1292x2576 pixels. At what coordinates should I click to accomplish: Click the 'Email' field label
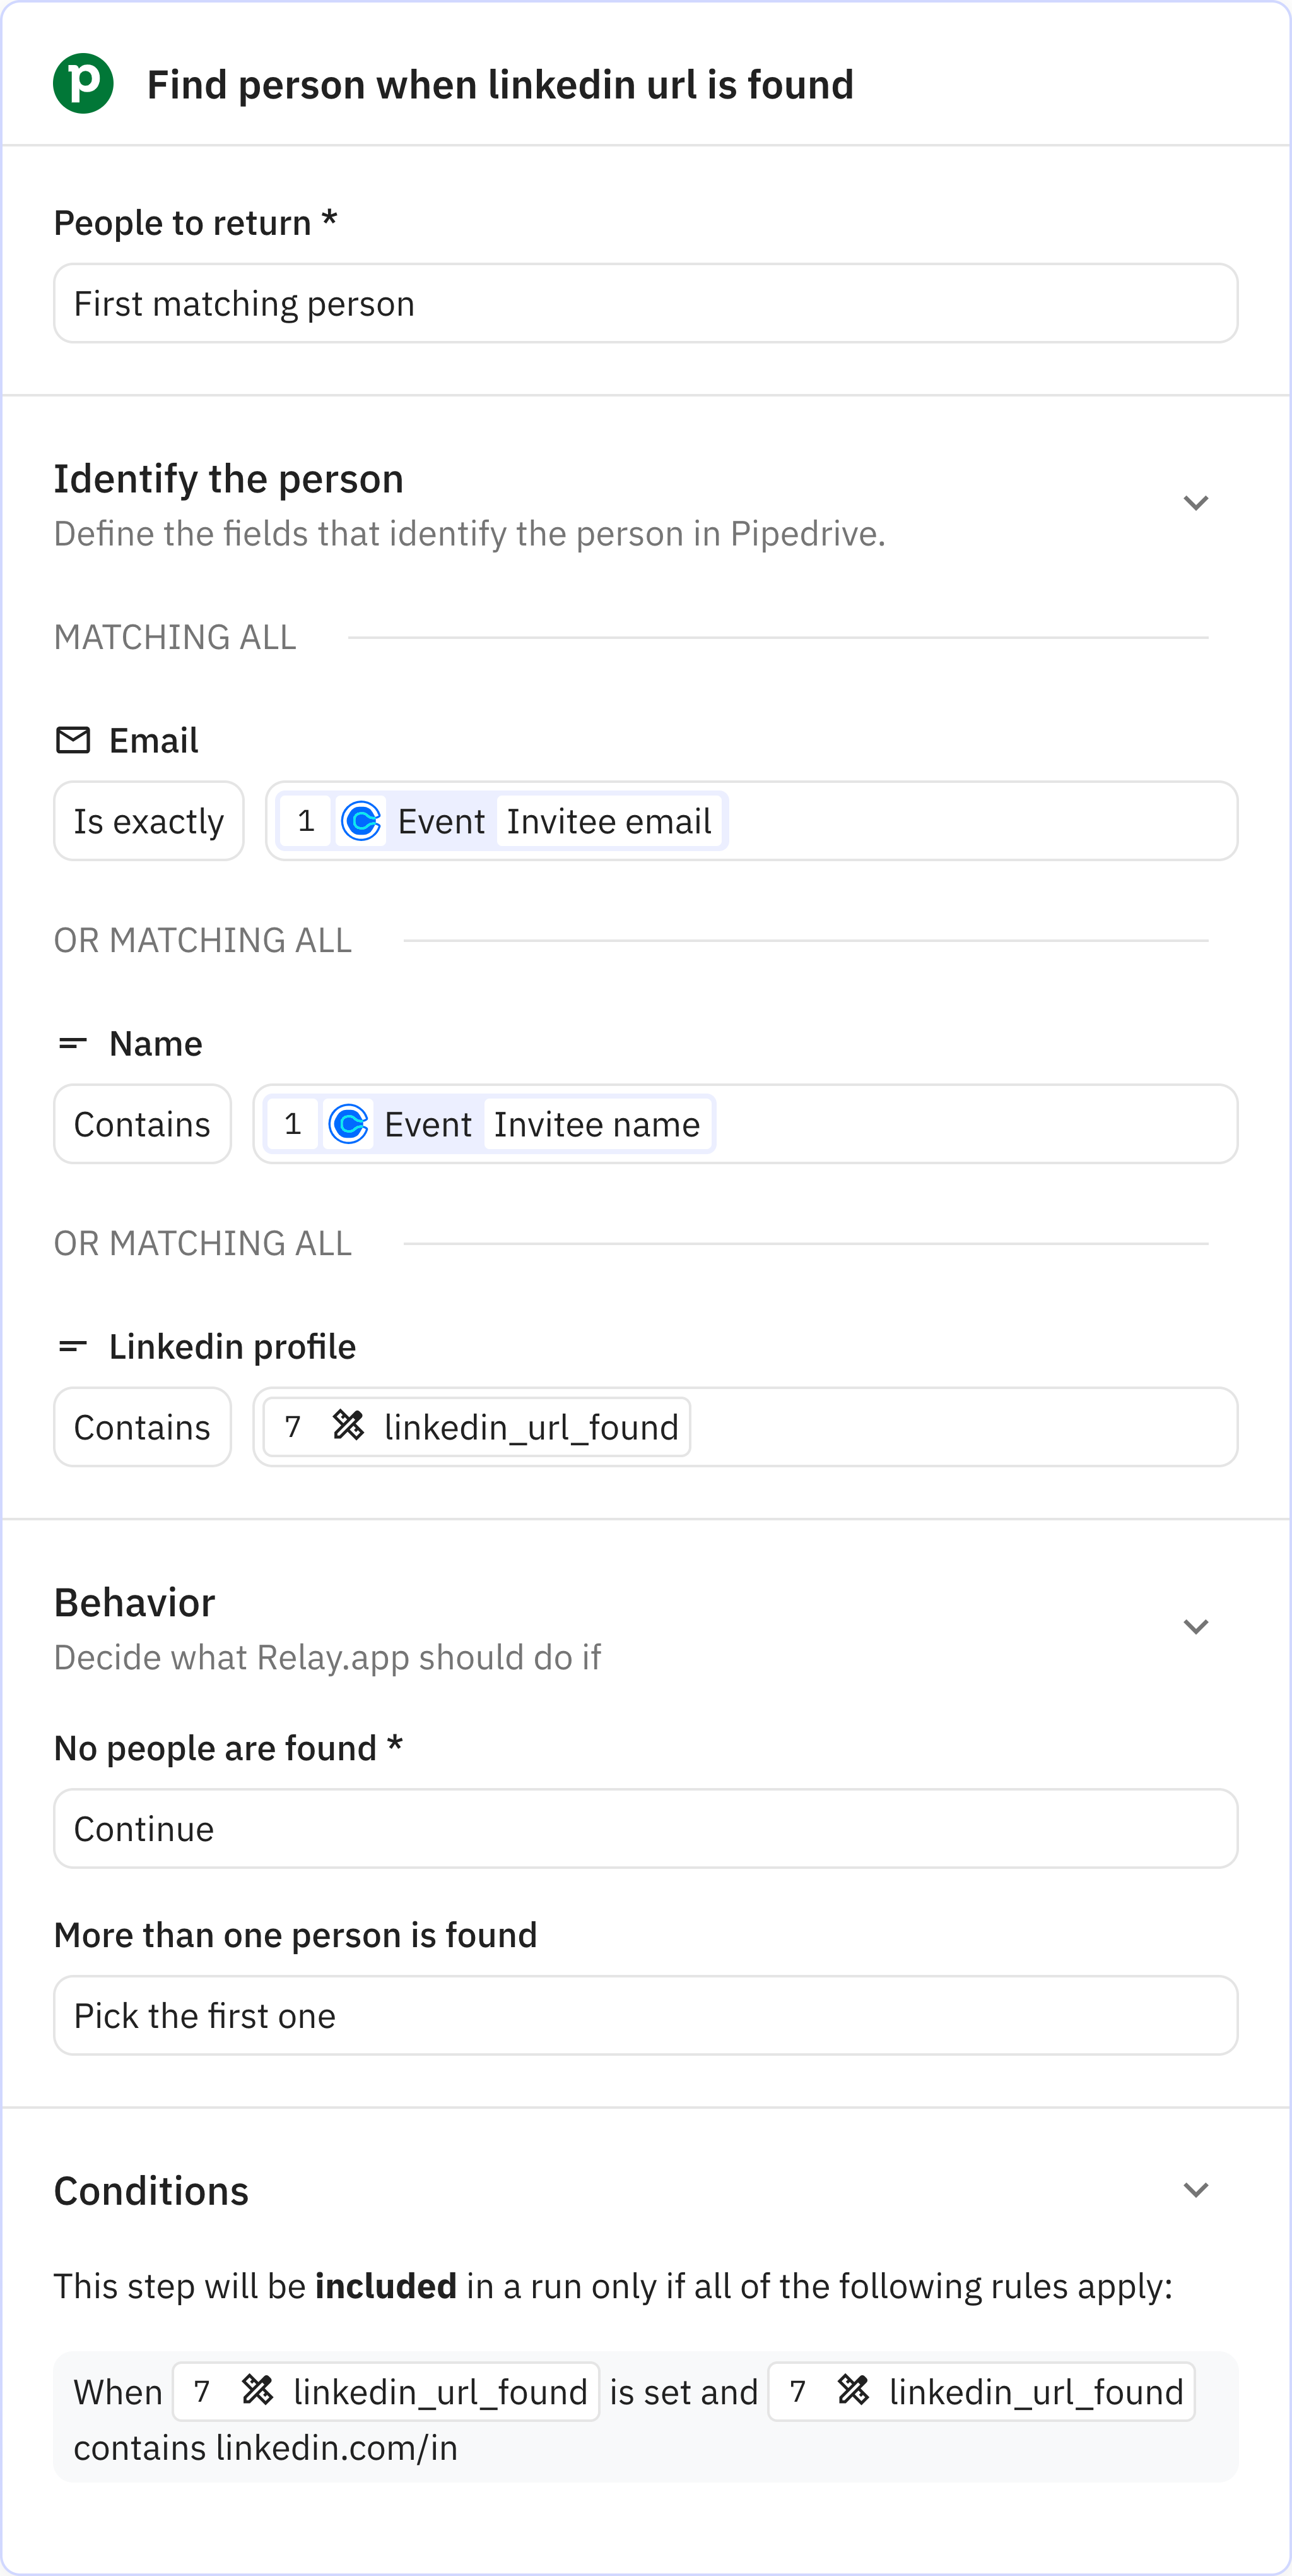pos(154,741)
